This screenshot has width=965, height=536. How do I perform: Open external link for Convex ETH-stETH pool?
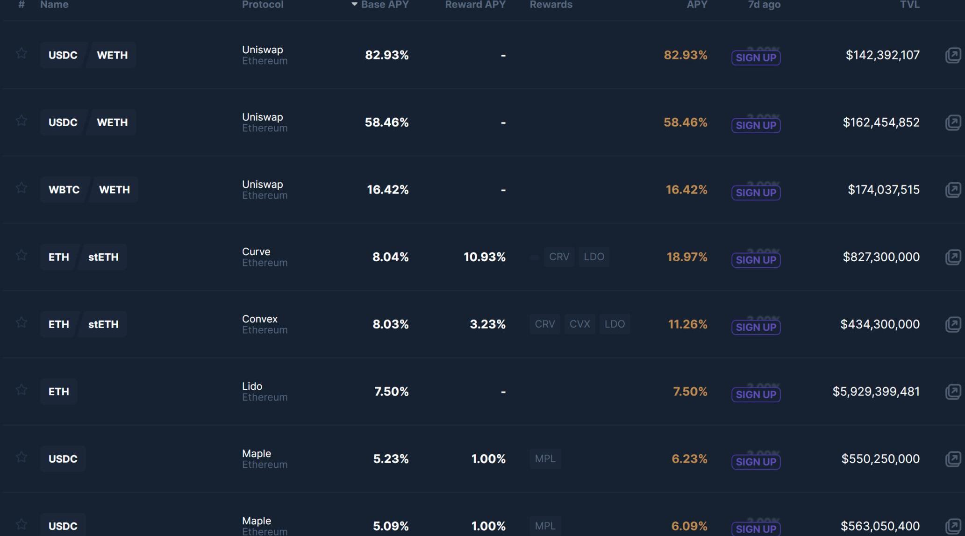(953, 324)
